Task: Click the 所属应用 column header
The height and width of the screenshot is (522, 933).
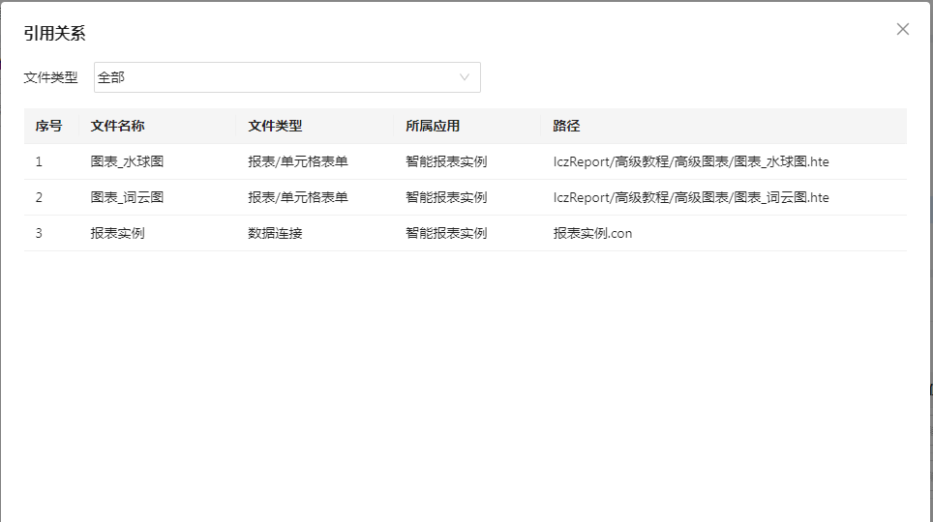Action: point(433,126)
